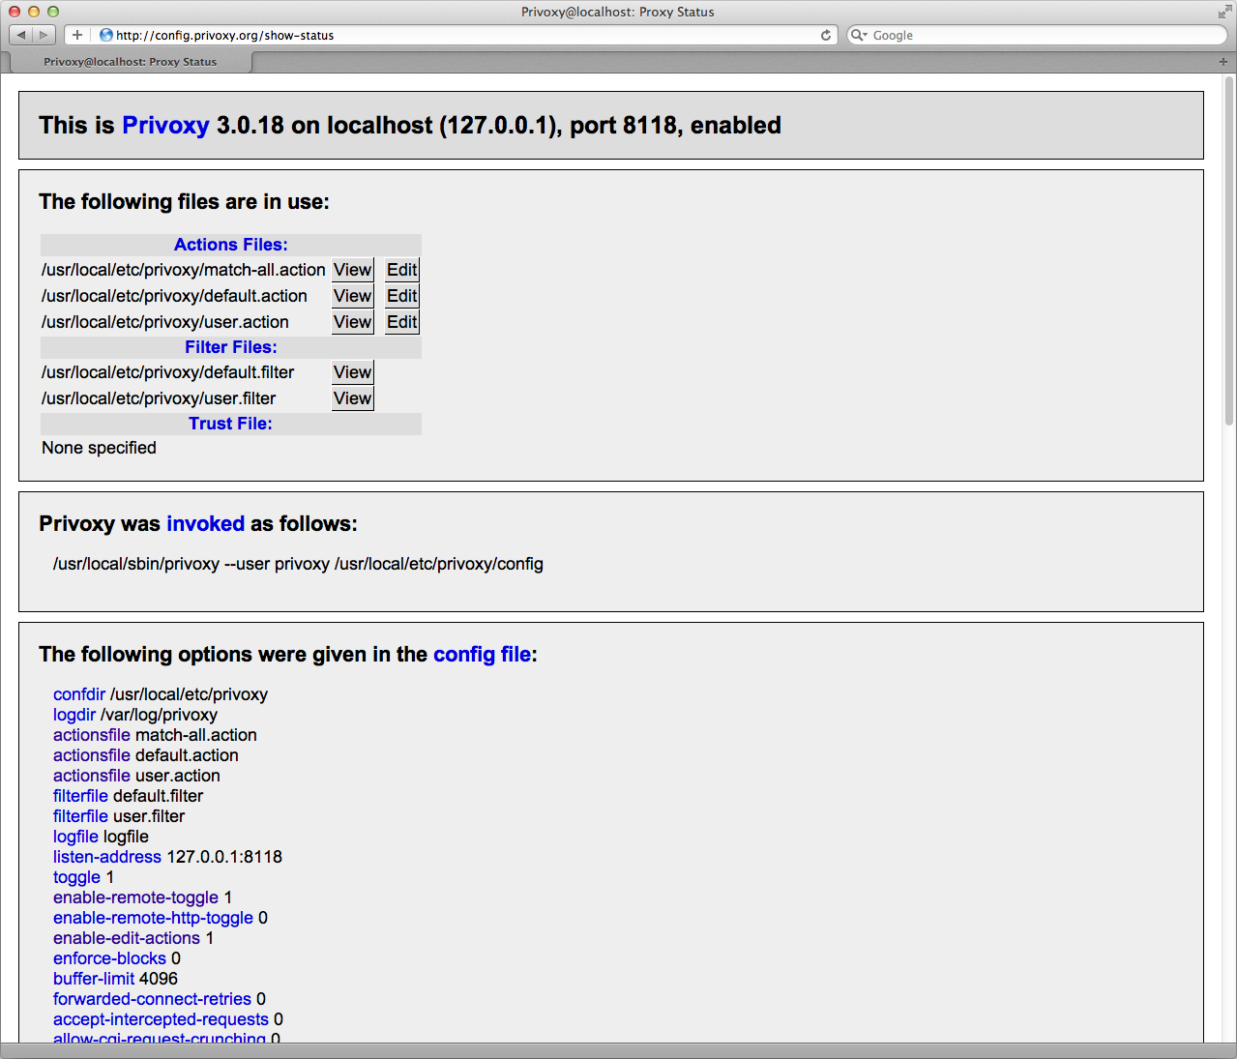Open a new tab with the plus icon
Screen dimensions: 1237x1059
pos(1223,62)
